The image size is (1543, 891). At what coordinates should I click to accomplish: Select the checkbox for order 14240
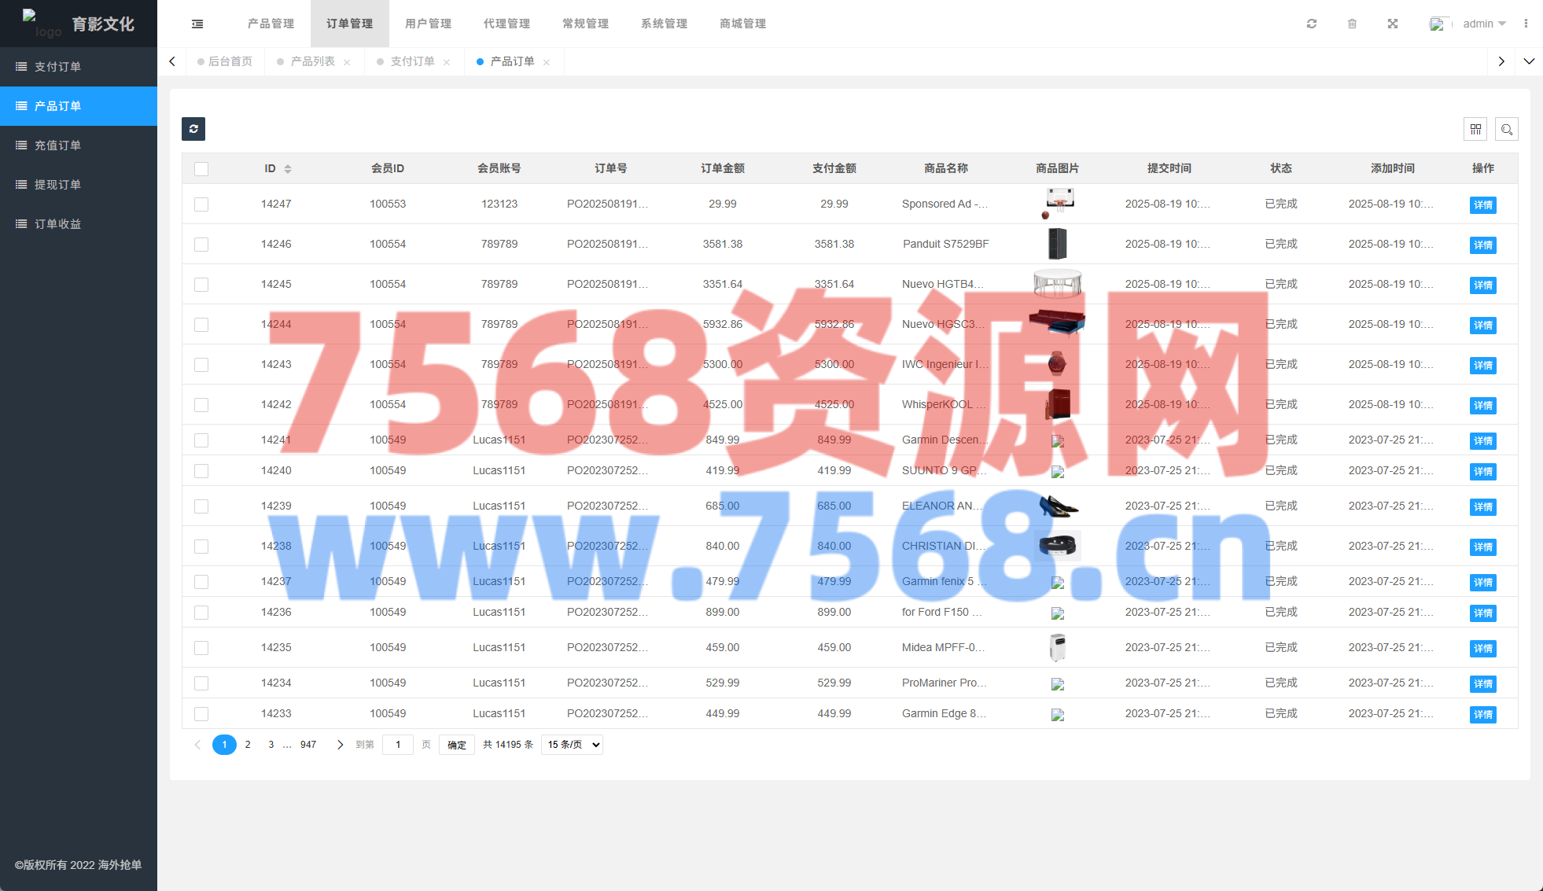(201, 471)
